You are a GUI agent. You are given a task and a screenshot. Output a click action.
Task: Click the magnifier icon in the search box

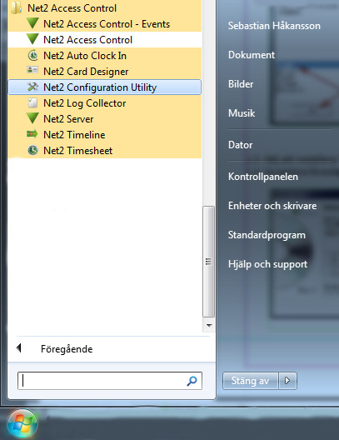[192, 381]
